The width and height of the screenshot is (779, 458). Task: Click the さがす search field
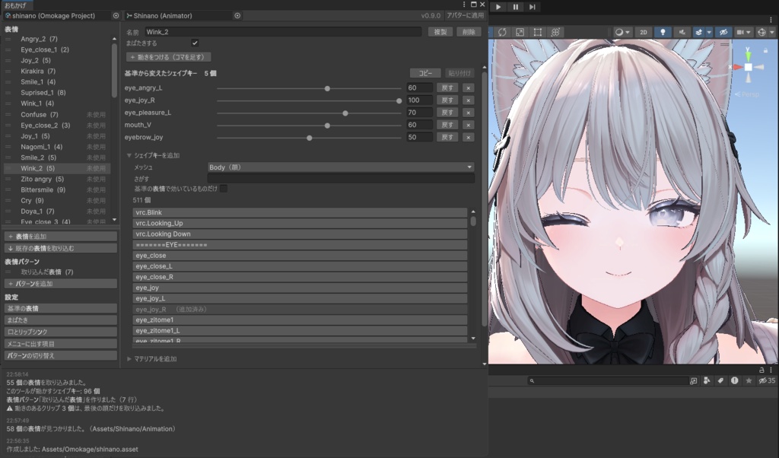[x=341, y=178]
